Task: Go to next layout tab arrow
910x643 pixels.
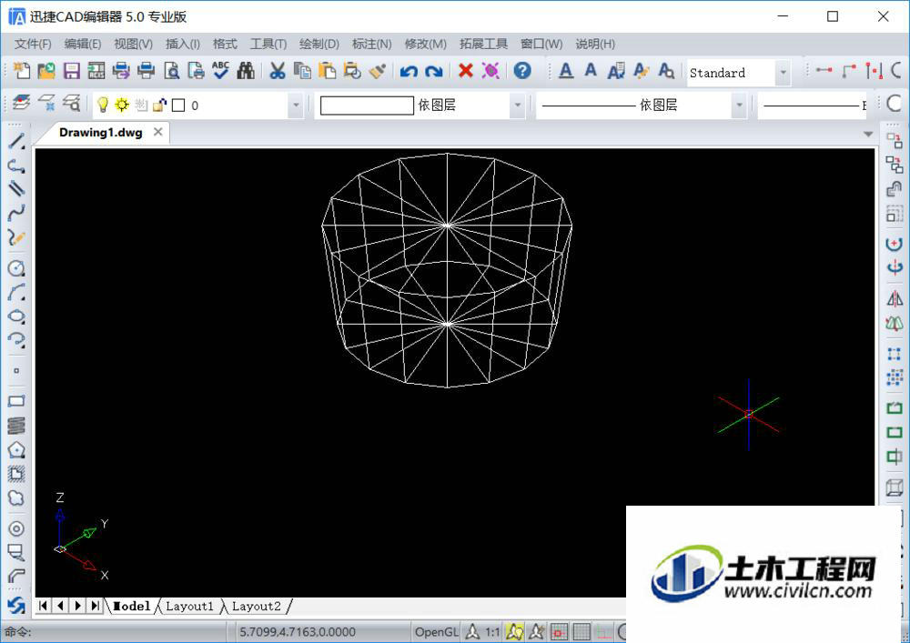Action: (77, 606)
